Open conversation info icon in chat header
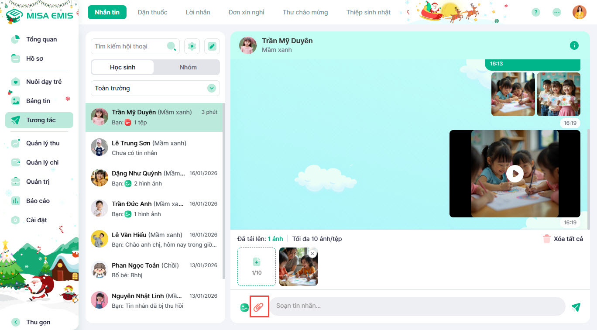 [574, 45]
